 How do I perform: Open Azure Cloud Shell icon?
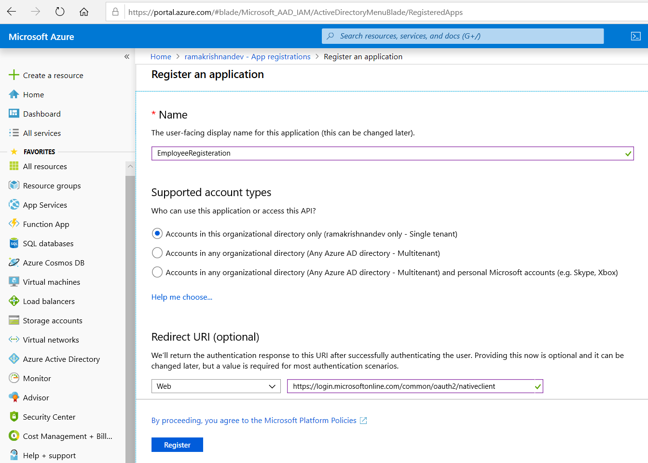coord(636,36)
